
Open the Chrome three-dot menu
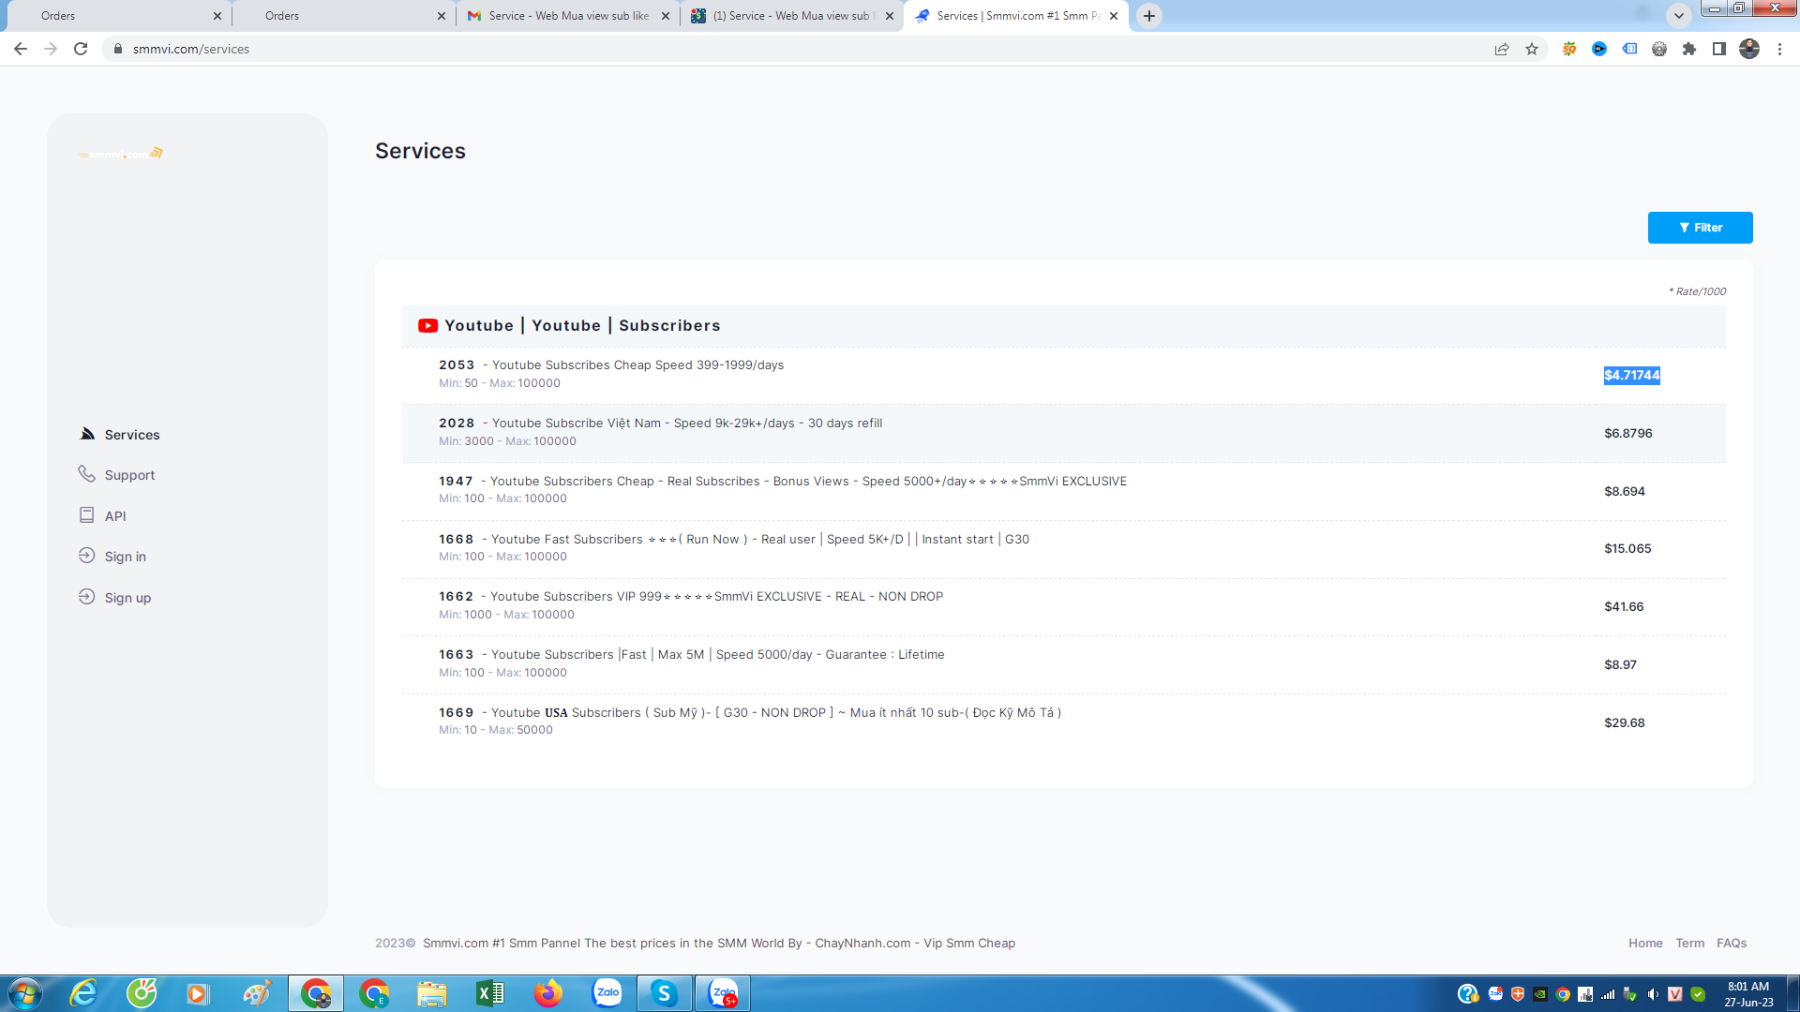point(1779,49)
